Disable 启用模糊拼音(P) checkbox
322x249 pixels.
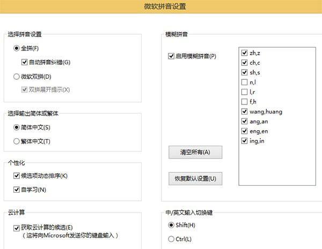coord(171,56)
